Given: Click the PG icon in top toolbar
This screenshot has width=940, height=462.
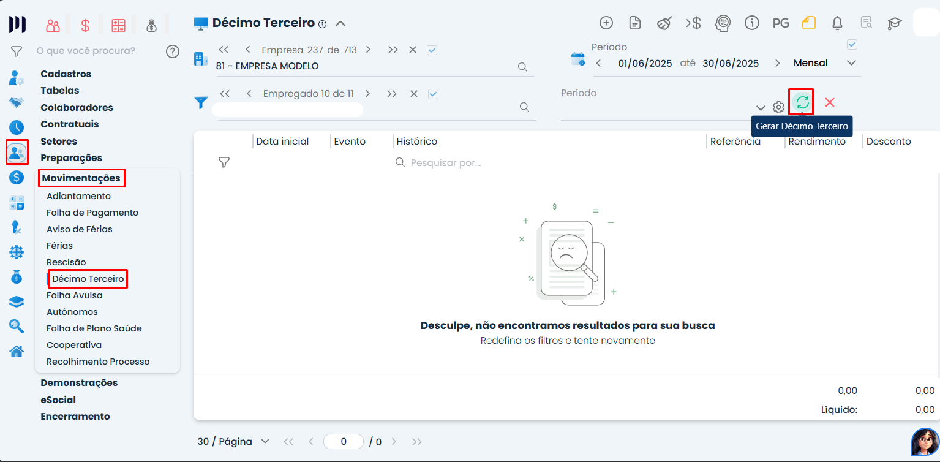Looking at the screenshot, I should (x=780, y=23).
